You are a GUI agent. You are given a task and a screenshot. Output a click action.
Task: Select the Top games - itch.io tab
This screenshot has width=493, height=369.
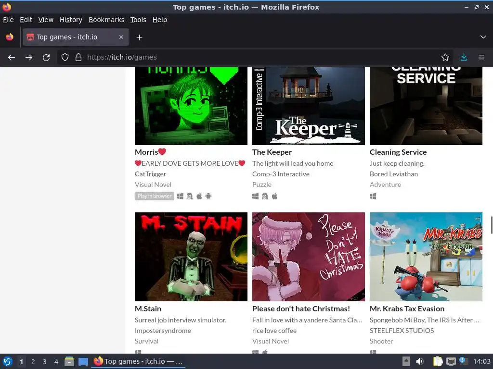click(76, 37)
